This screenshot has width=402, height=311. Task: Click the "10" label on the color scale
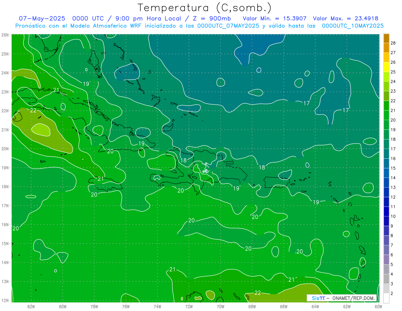[x=393, y=216]
